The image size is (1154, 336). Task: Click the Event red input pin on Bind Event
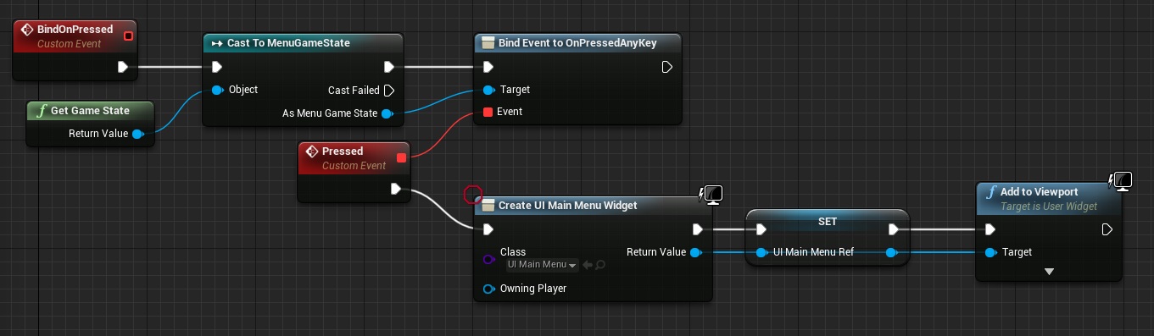pos(488,112)
